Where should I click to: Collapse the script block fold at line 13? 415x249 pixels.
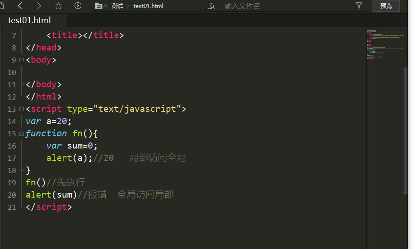21,109
